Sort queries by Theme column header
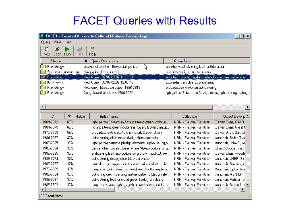290x217 pixels. [61, 61]
